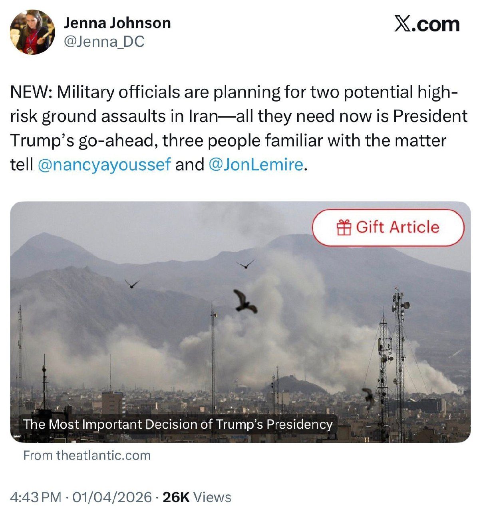Viewport: 481px width, 512px height.
Task: Click the X logo glyph
Action: point(403,25)
